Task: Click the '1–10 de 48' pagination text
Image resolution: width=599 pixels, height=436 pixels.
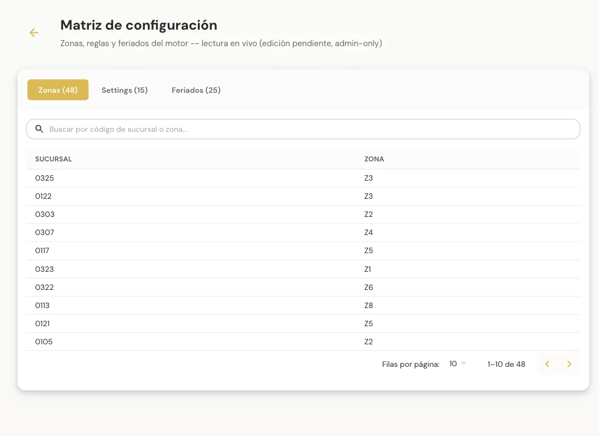Action: [x=506, y=364]
